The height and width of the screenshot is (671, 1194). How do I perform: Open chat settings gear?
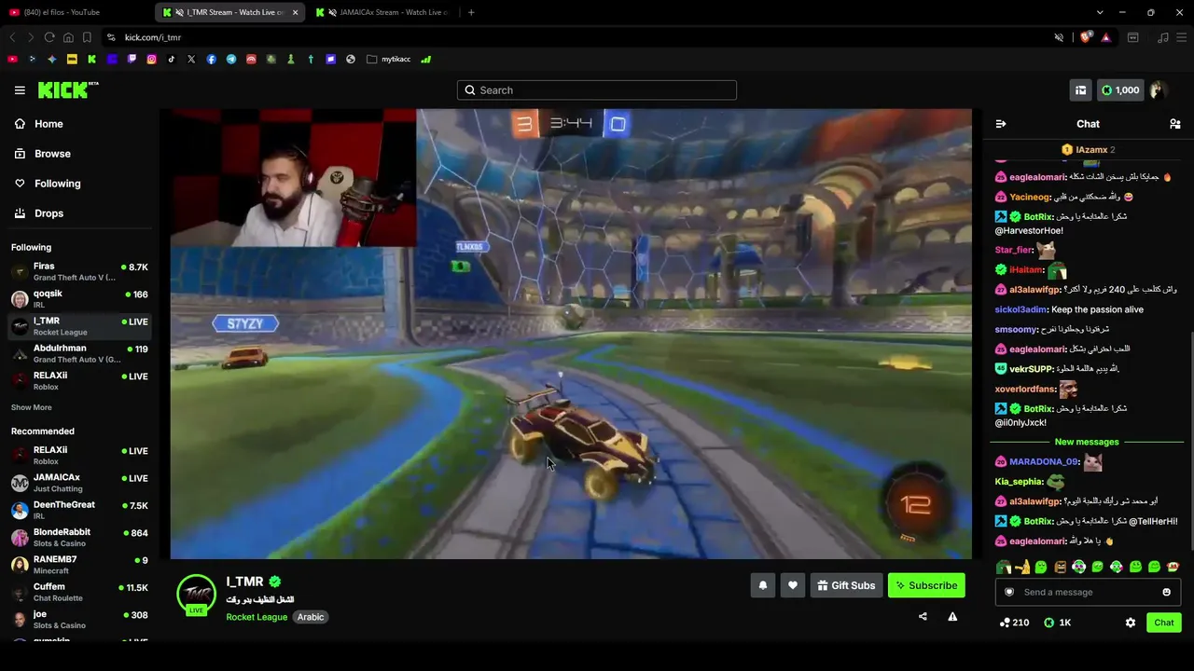point(1131,623)
